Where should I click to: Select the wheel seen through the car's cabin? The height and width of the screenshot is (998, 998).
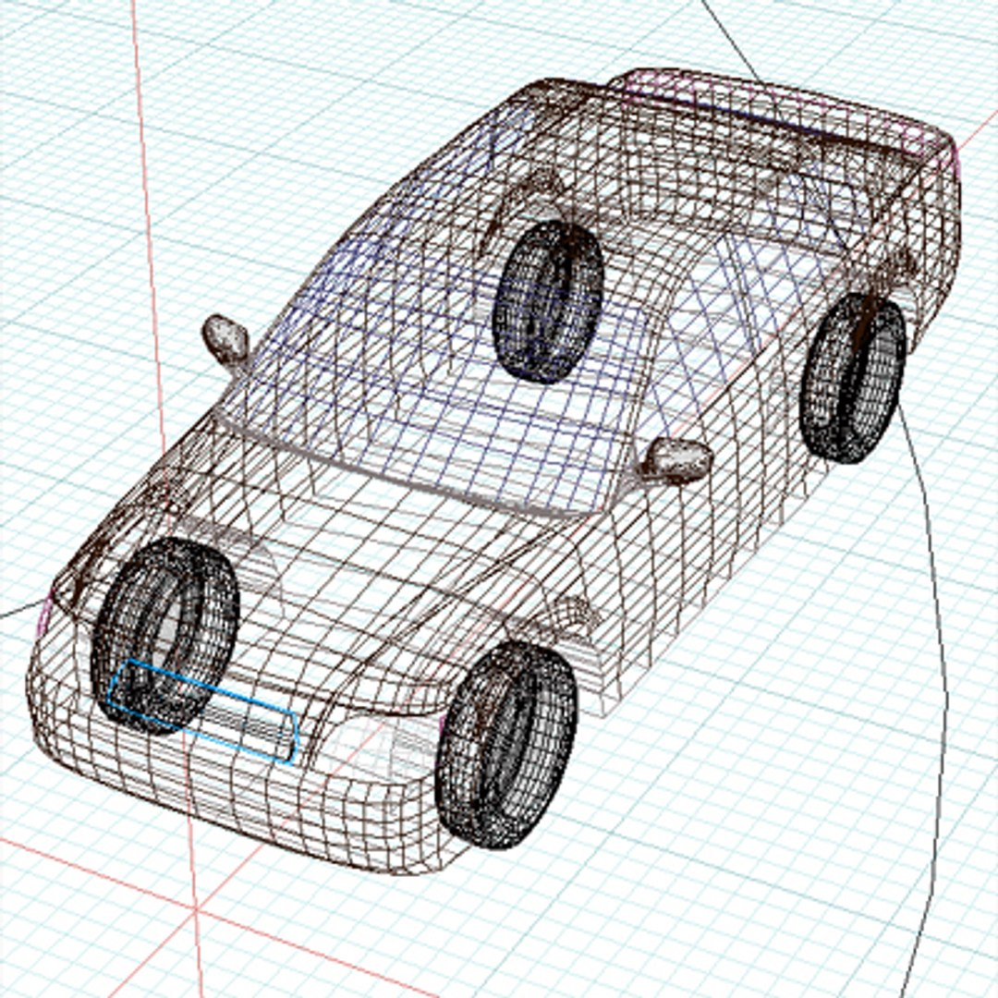point(547,301)
